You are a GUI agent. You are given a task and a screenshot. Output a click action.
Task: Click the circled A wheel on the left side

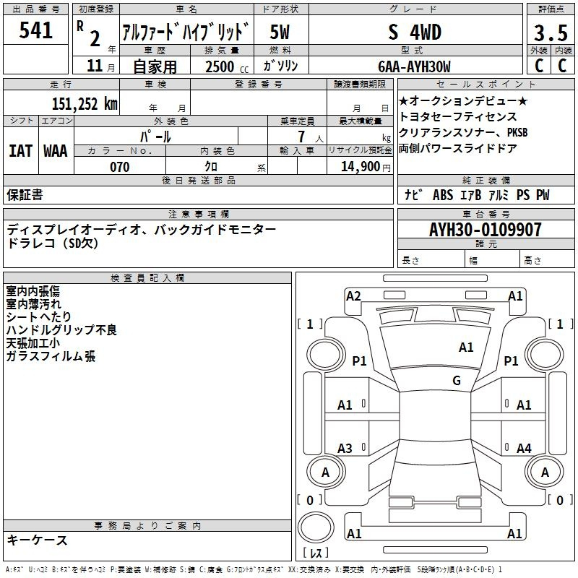click(x=325, y=472)
